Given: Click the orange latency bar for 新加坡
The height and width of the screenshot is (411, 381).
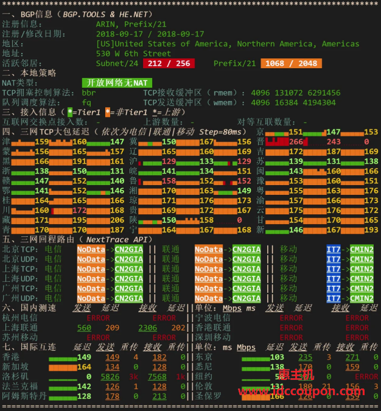Looking at the screenshot, I should pyautogui.click(x=63, y=367).
